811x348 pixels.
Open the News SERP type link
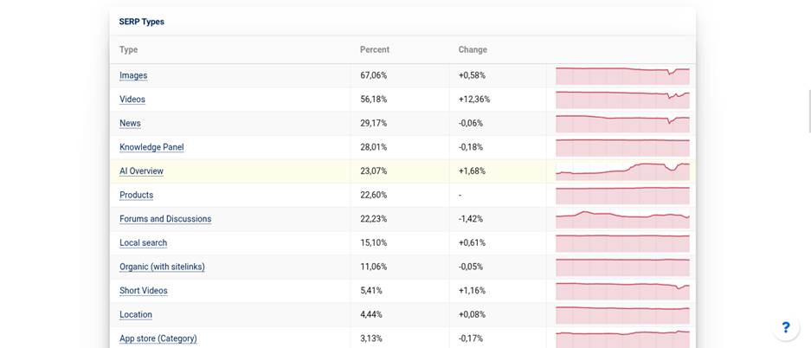click(131, 123)
